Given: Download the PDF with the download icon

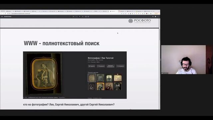Looking at the screenshot, I should point(153,17).
